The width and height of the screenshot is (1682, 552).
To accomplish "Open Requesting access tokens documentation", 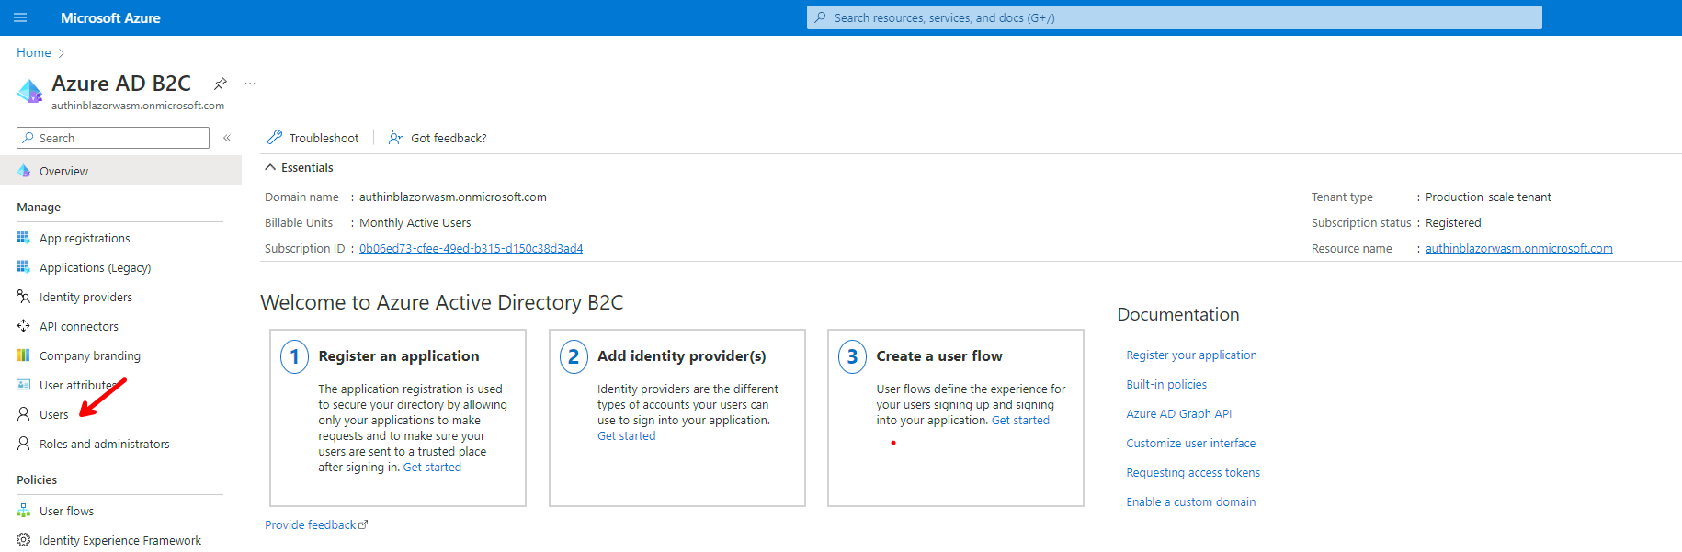I will (1193, 472).
